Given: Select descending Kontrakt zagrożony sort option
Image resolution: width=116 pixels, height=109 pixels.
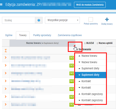Looking at the screenshot, I should (x=91, y=100).
